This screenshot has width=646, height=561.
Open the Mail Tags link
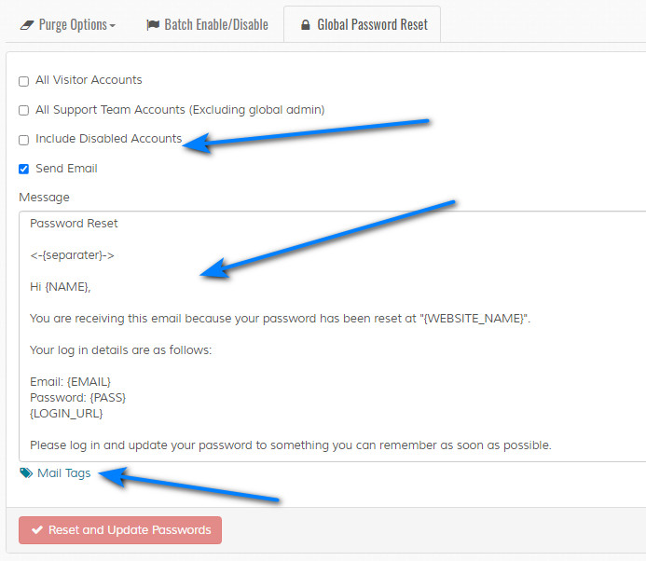pyautogui.click(x=64, y=472)
